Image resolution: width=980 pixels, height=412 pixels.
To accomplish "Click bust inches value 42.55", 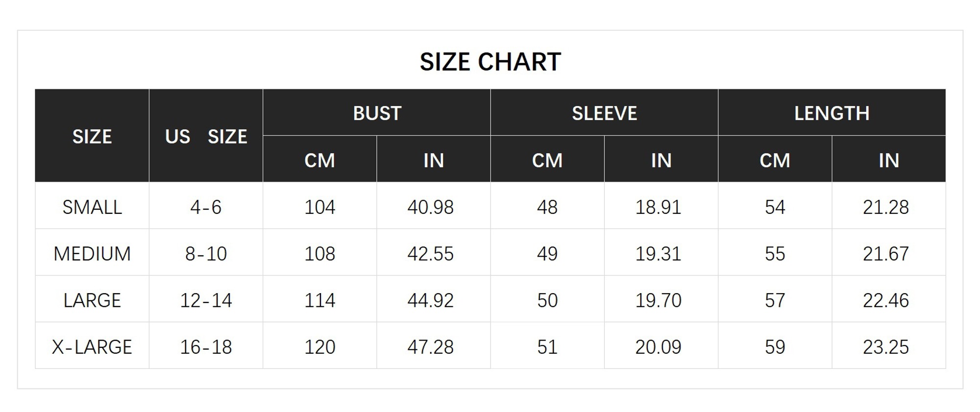I will (431, 253).
